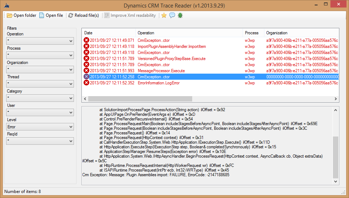Sort by the Organization column header
The height and width of the screenshot is (198, 349).
tap(301, 33)
